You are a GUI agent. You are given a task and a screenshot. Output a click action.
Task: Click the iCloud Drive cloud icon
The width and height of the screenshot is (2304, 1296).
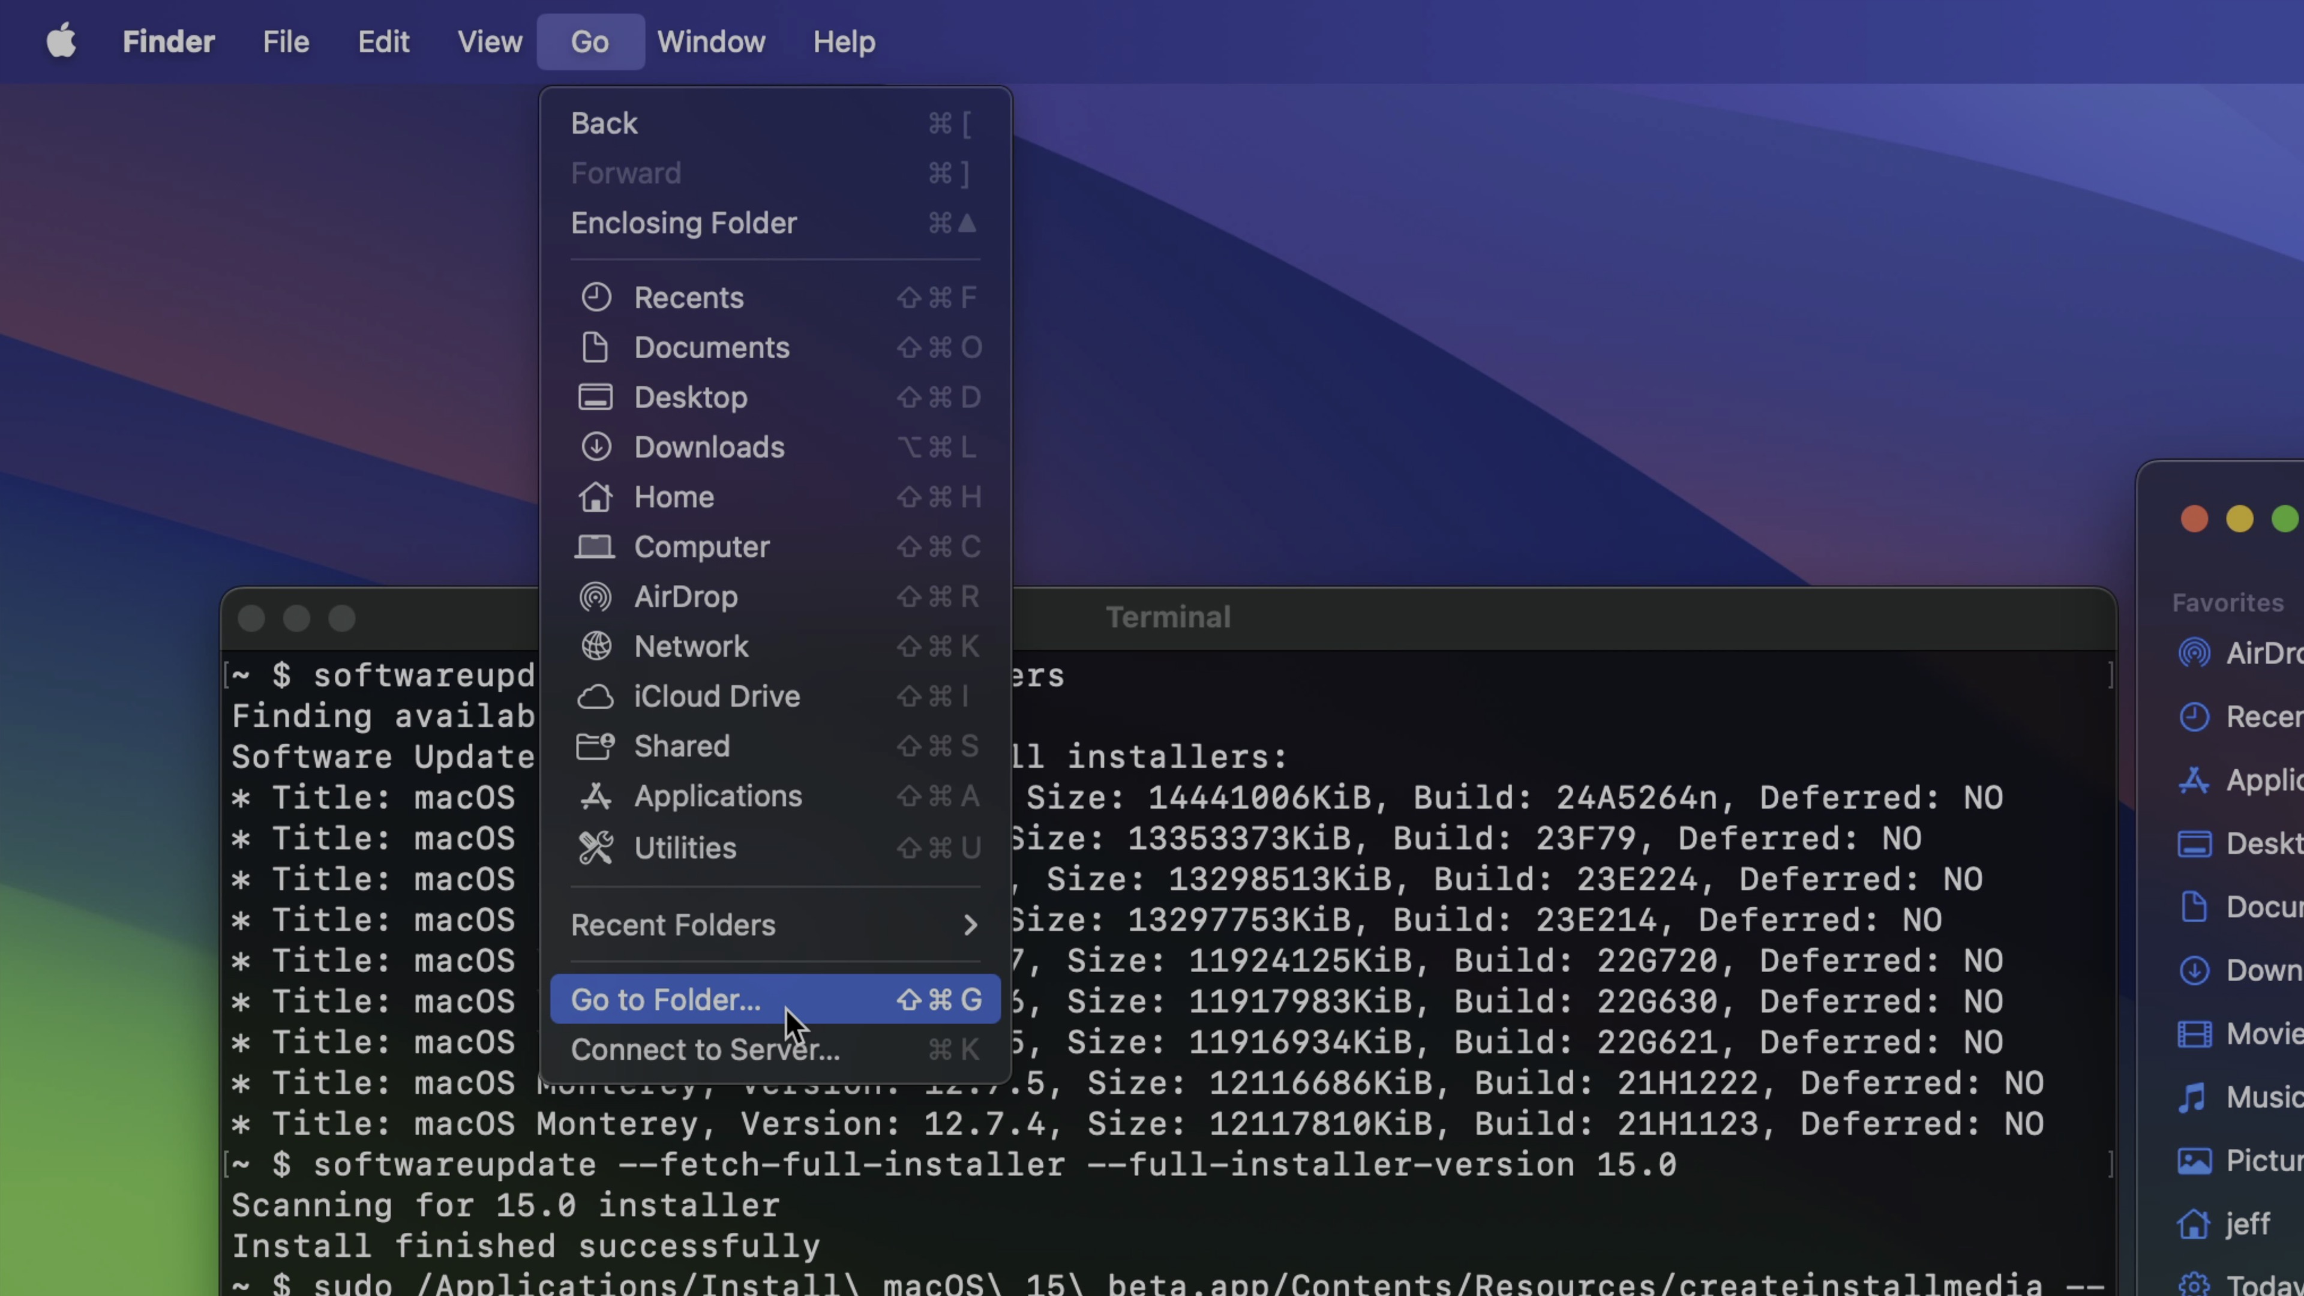tap(595, 697)
